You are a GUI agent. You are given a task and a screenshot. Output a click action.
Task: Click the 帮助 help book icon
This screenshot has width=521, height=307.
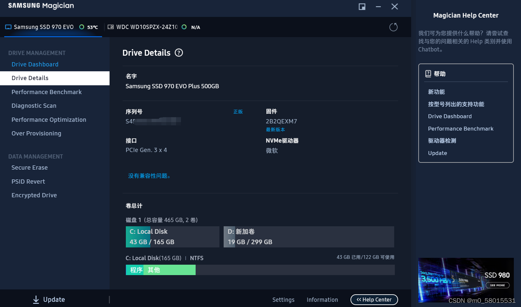click(428, 74)
